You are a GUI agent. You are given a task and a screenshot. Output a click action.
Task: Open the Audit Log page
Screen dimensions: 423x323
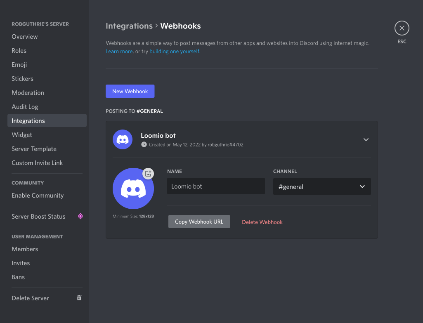(47, 107)
